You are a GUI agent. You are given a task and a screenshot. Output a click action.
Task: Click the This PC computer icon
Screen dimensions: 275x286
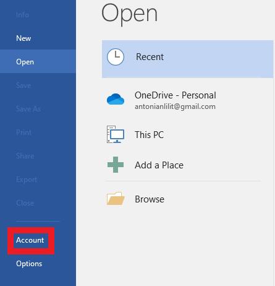click(116, 134)
